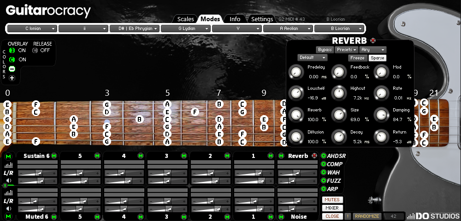Open the AHDSR settings gear
The height and width of the screenshot is (221, 461).
tap(324, 156)
